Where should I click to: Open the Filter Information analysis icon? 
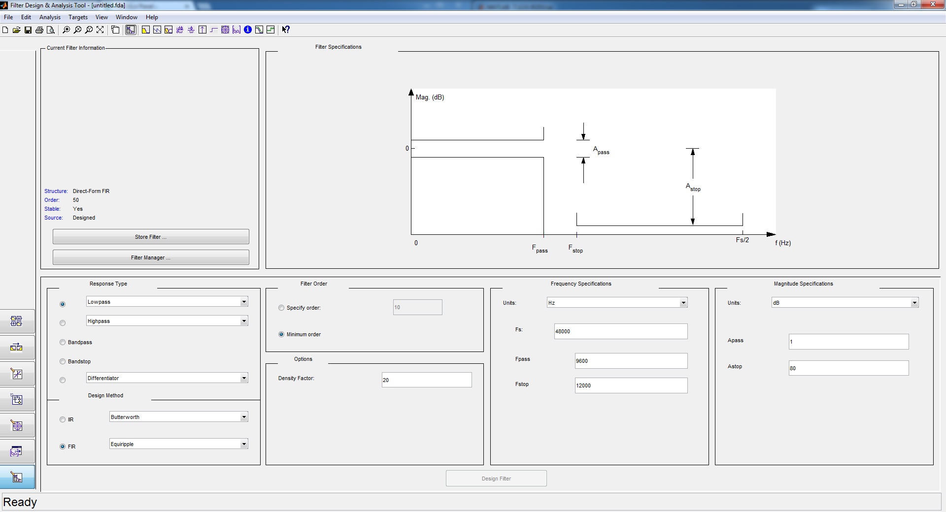[x=248, y=30]
